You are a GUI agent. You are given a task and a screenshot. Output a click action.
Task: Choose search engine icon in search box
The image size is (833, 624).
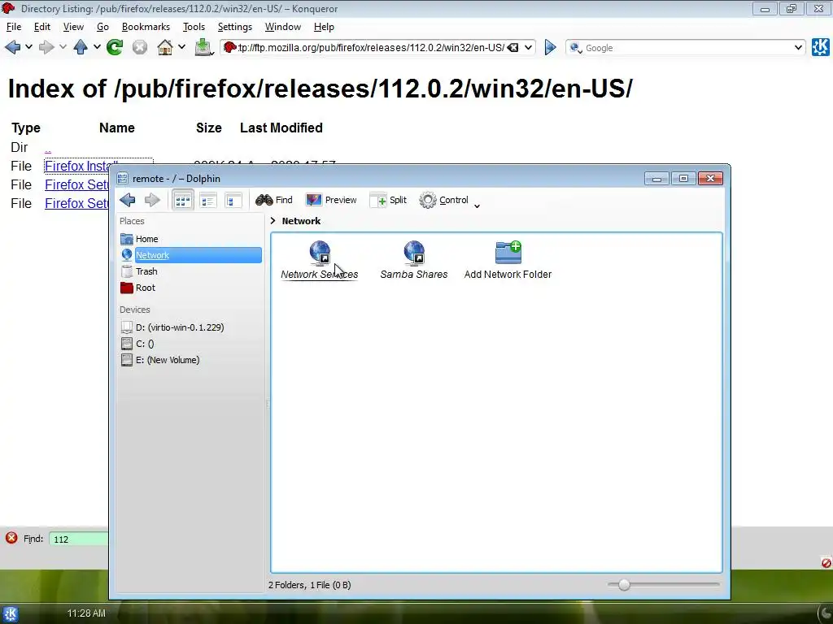tap(575, 48)
